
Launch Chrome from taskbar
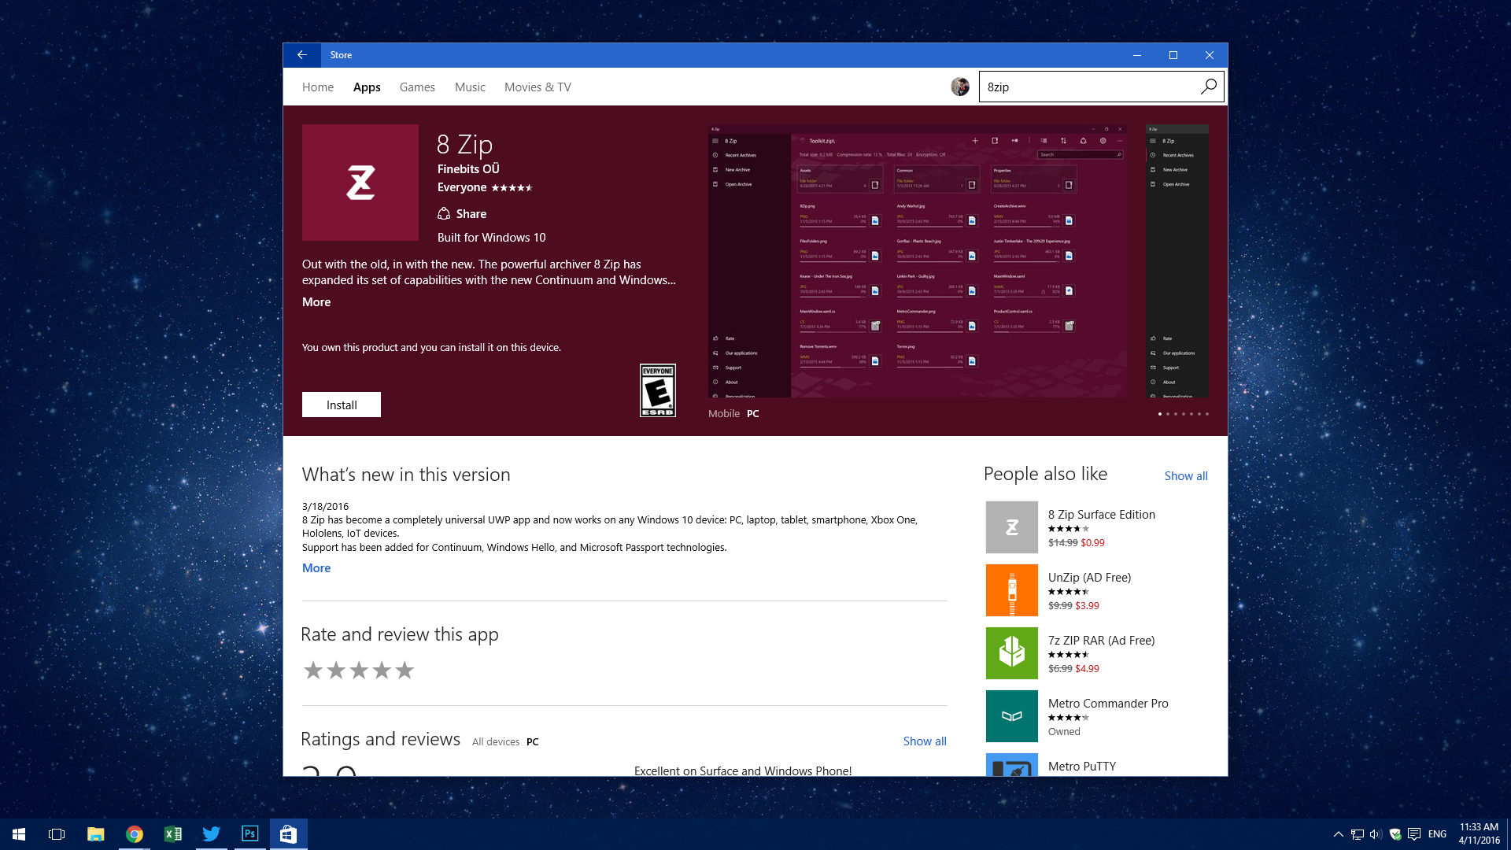coord(135,834)
